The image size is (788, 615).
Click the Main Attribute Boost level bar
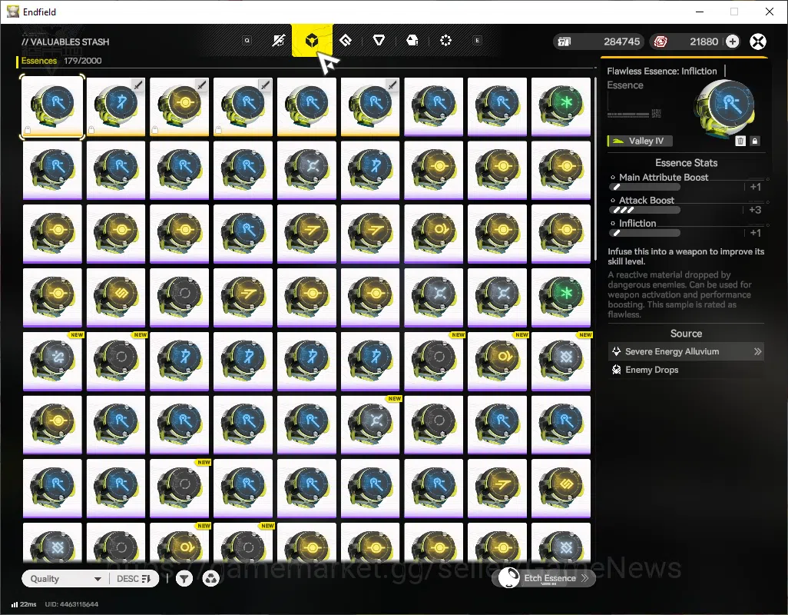point(645,187)
